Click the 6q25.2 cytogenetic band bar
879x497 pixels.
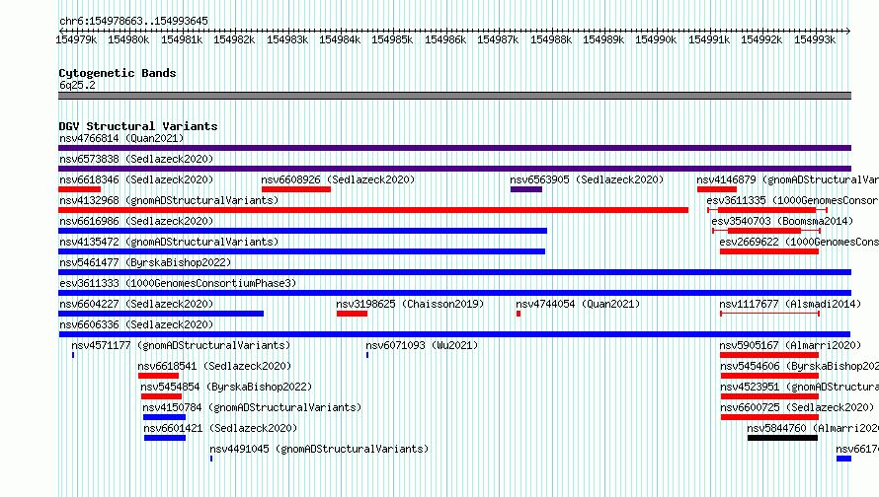[454, 96]
